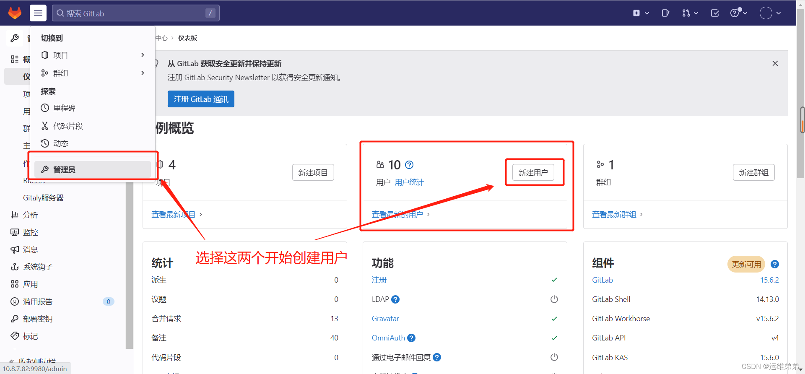Expand the 群组 submenu chevron
Viewport: 805px width, 374px height.
pos(143,73)
